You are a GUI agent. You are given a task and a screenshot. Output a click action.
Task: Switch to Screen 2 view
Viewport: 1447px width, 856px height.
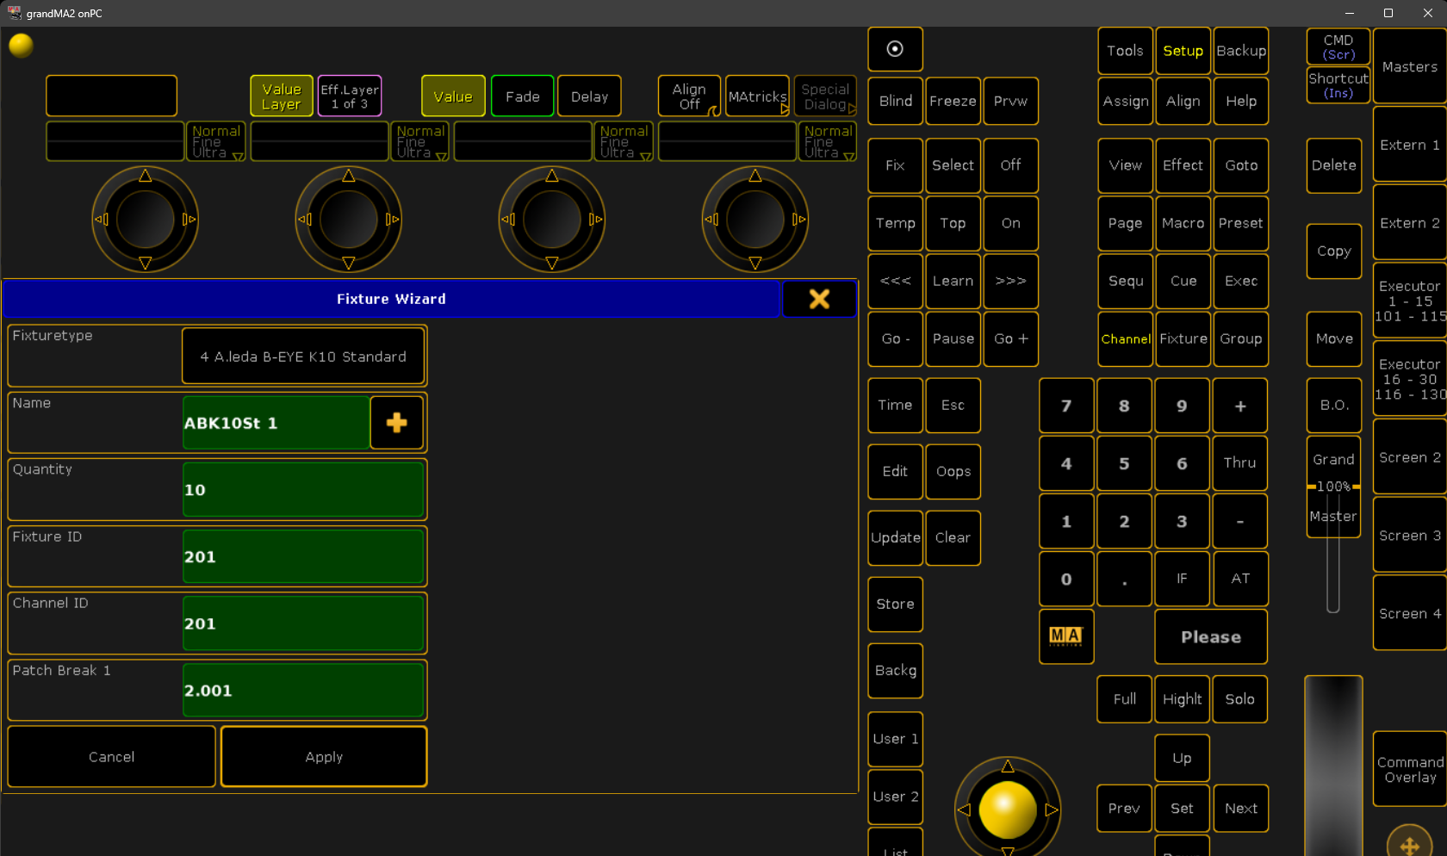click(x=1410, y=457)
